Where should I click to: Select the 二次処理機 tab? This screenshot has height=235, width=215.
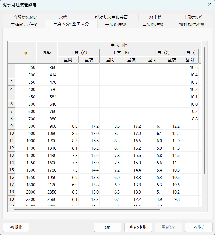pos(153,24)
